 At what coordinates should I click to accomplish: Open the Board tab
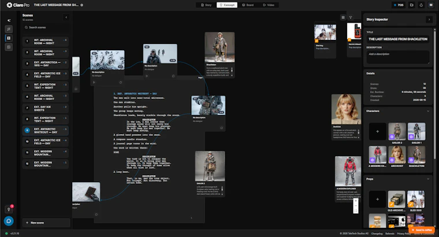[248, 5]
